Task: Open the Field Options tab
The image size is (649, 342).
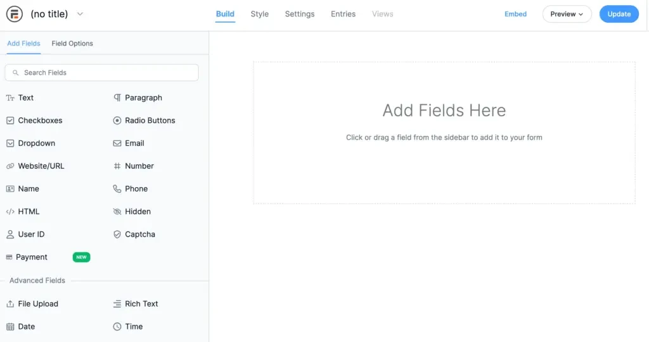Action: pyautogui.click(x=72, y=44)
